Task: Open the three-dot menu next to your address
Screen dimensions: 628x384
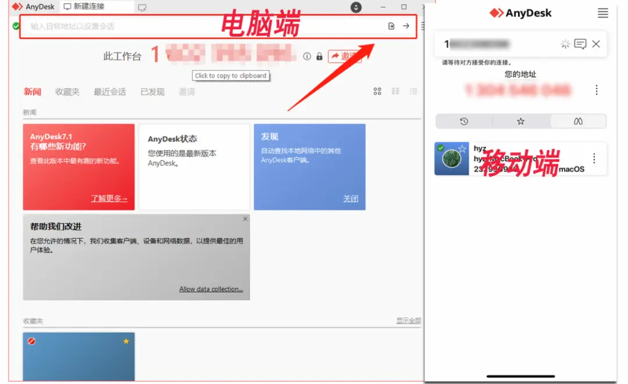Action: (596, 90)
